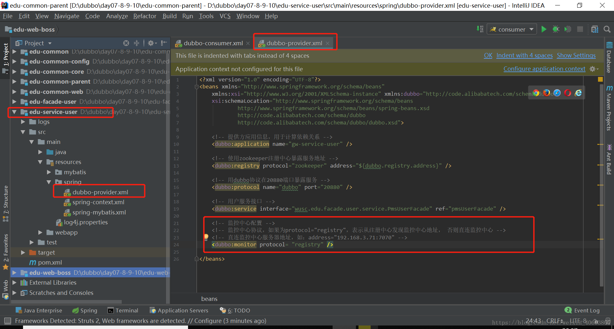Click Configure application context link

[544, 69]
